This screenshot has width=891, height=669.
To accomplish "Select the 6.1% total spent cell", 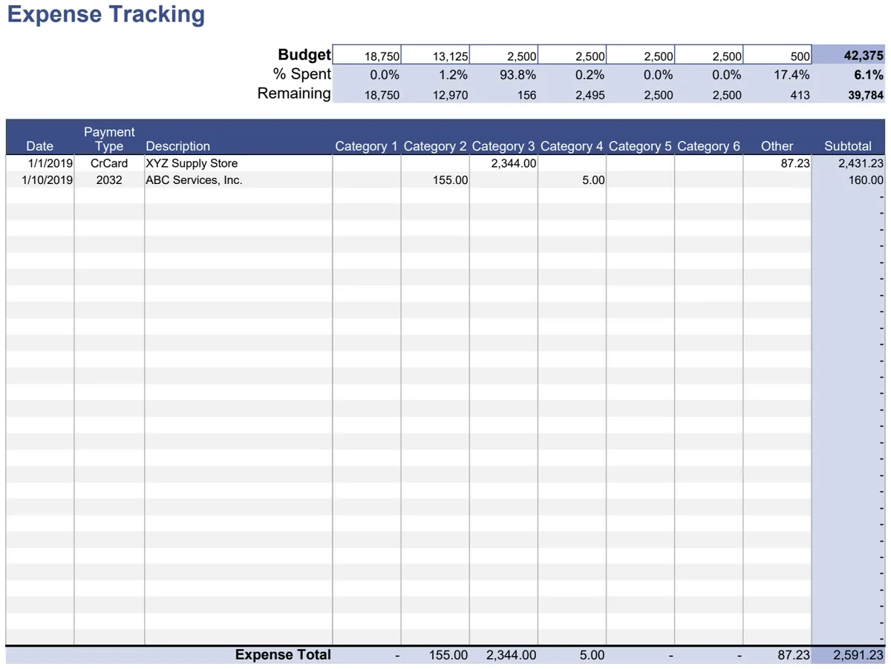I will coord(849,75).
